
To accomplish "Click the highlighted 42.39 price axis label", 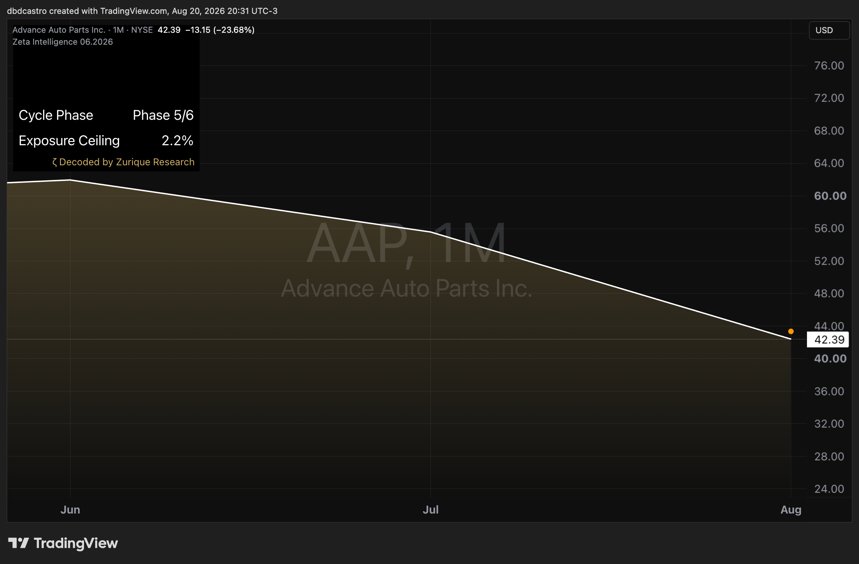I will [828, 340].
